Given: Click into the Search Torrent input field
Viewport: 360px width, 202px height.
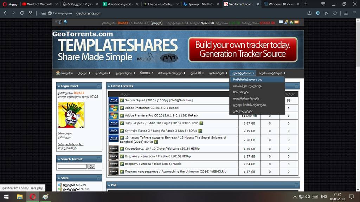Looking at the screenshot, I should [x=72, y=166].
